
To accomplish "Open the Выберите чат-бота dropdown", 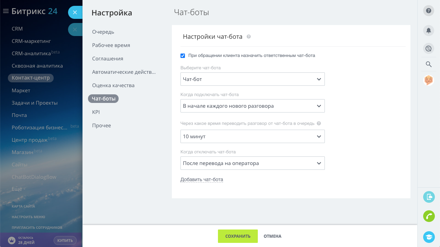I will point(252,79).
